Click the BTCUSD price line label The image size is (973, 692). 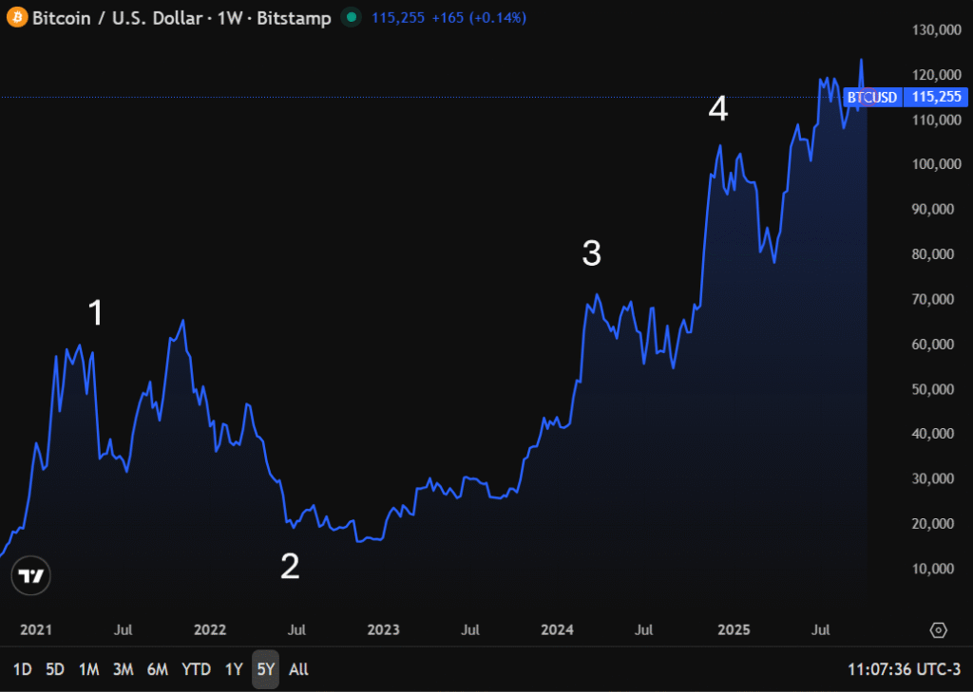[871, 97]
